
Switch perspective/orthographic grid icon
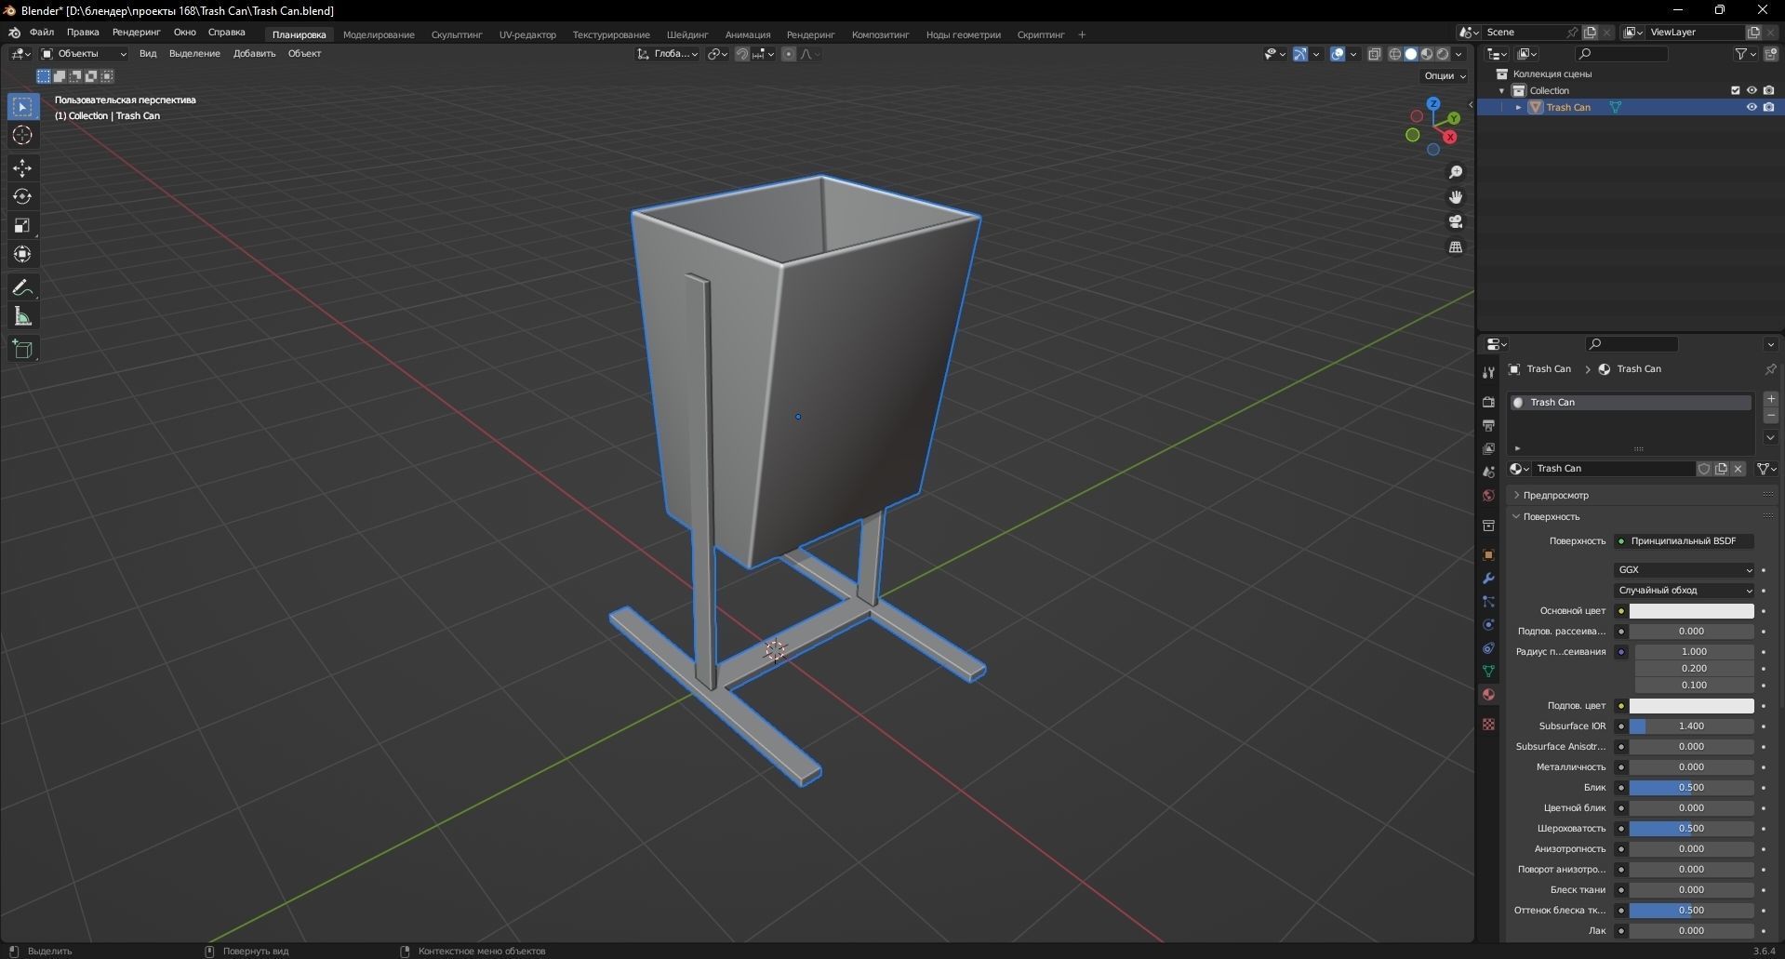[1456, 247]
